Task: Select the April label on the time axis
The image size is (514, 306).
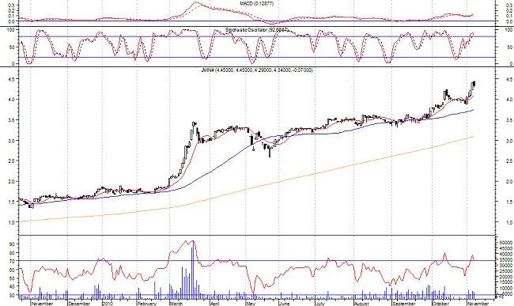Action: point(215,304)
